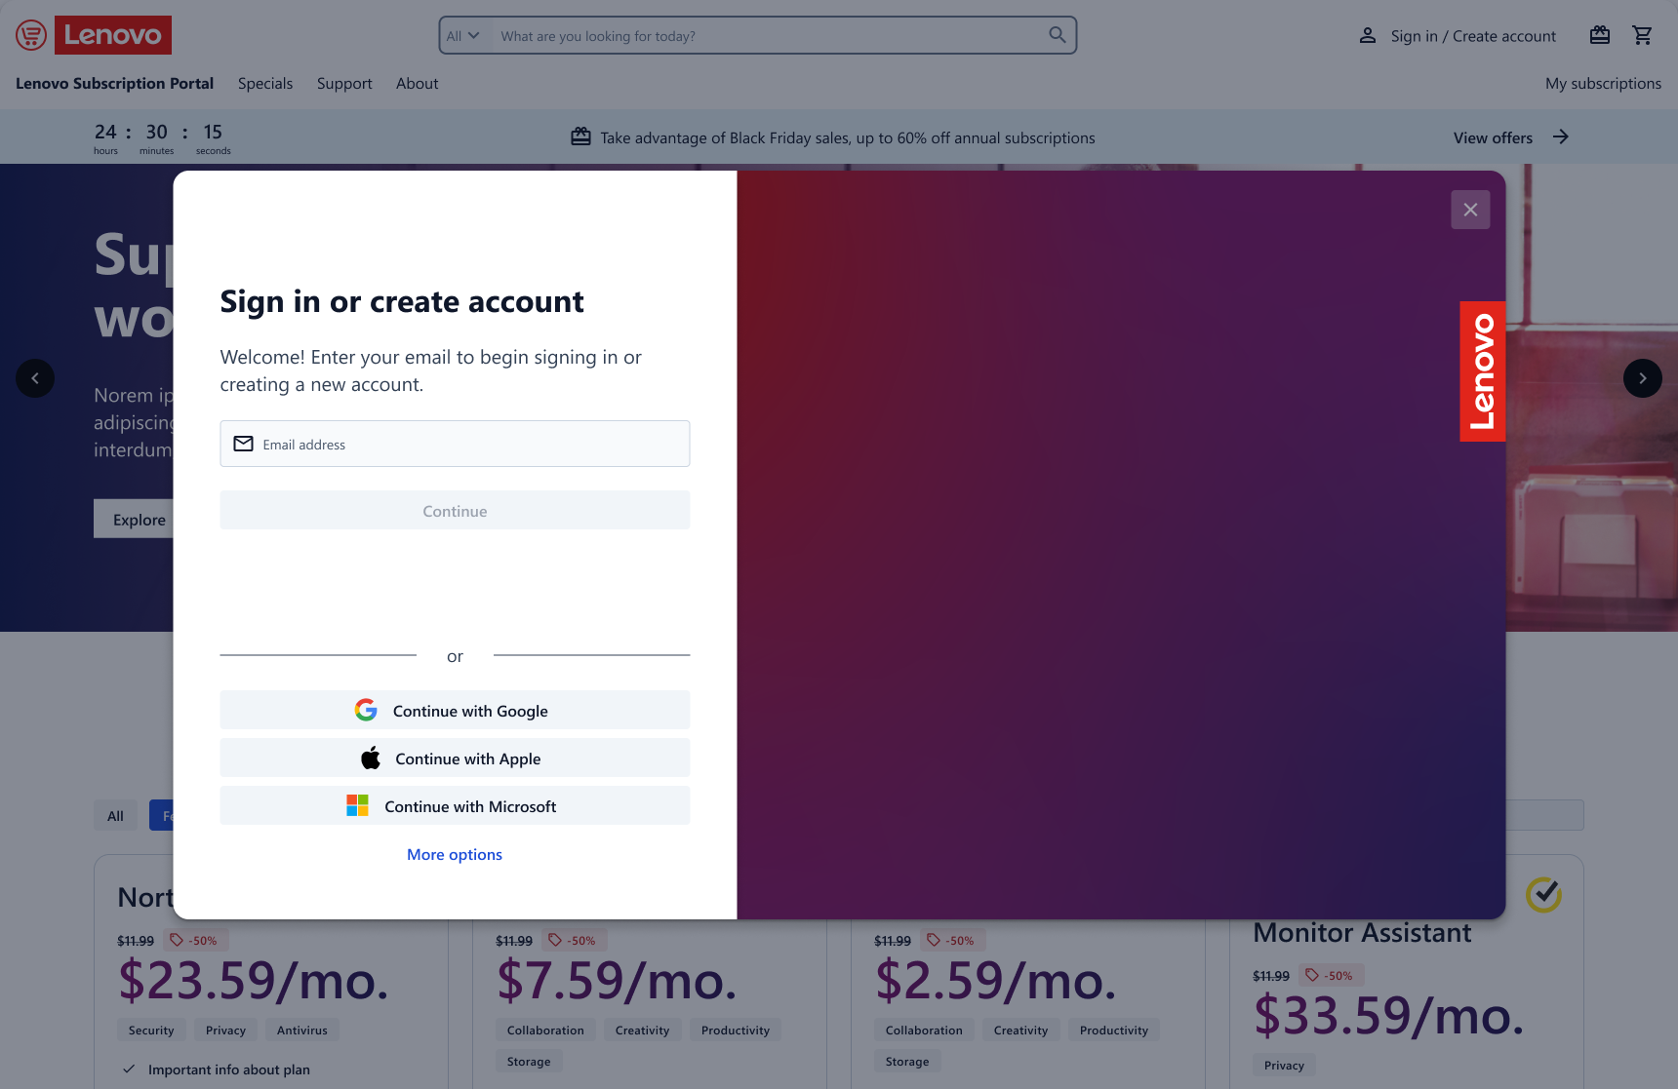This screenshot has height=1089, width=1678.
Task: Open the Support menu item
Action: pos(344,84)
